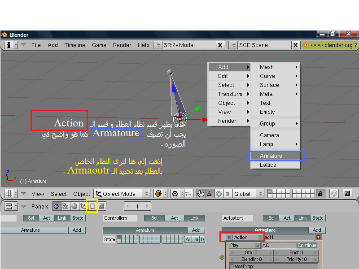Open the SCE:Scene selector arrows

[233, 45]
